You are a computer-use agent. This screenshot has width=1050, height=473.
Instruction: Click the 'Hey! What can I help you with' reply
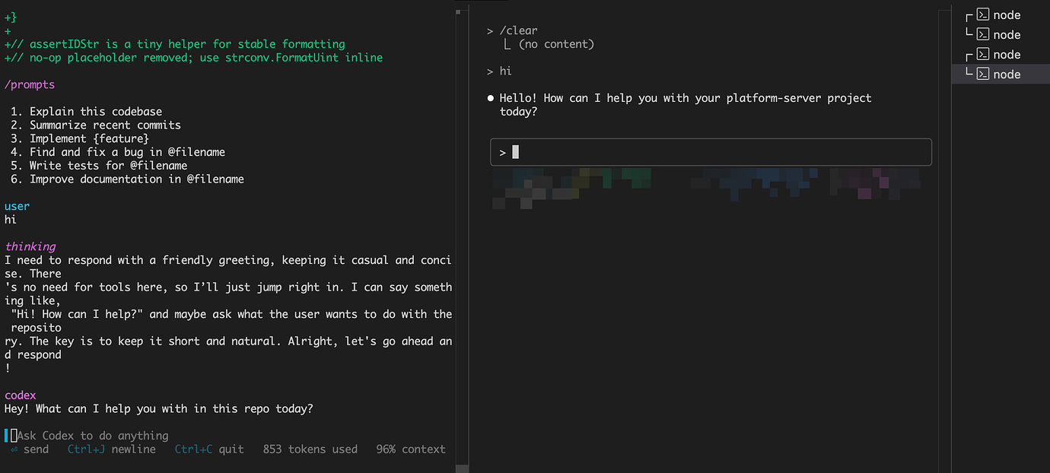click(158, 408)
